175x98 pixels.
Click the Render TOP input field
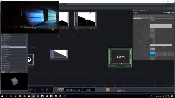pyautogui.click(x=161, y=25)
